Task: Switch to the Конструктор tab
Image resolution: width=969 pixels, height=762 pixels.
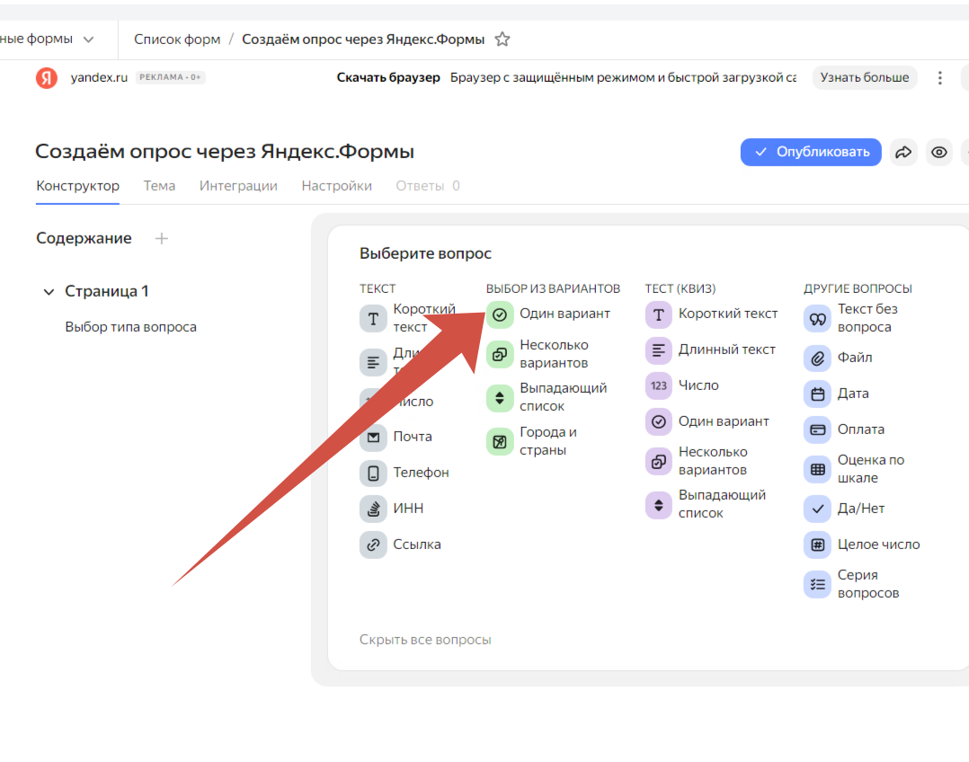Action: point(78,186)
